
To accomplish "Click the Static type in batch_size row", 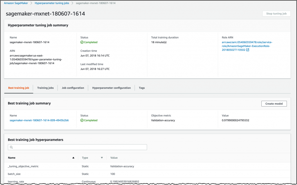I will [85, 174].
